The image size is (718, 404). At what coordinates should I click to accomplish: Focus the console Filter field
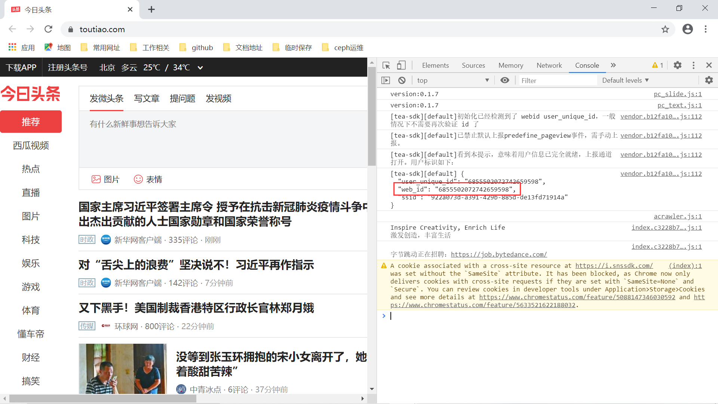pyautogui.click(x=558, y=80)
